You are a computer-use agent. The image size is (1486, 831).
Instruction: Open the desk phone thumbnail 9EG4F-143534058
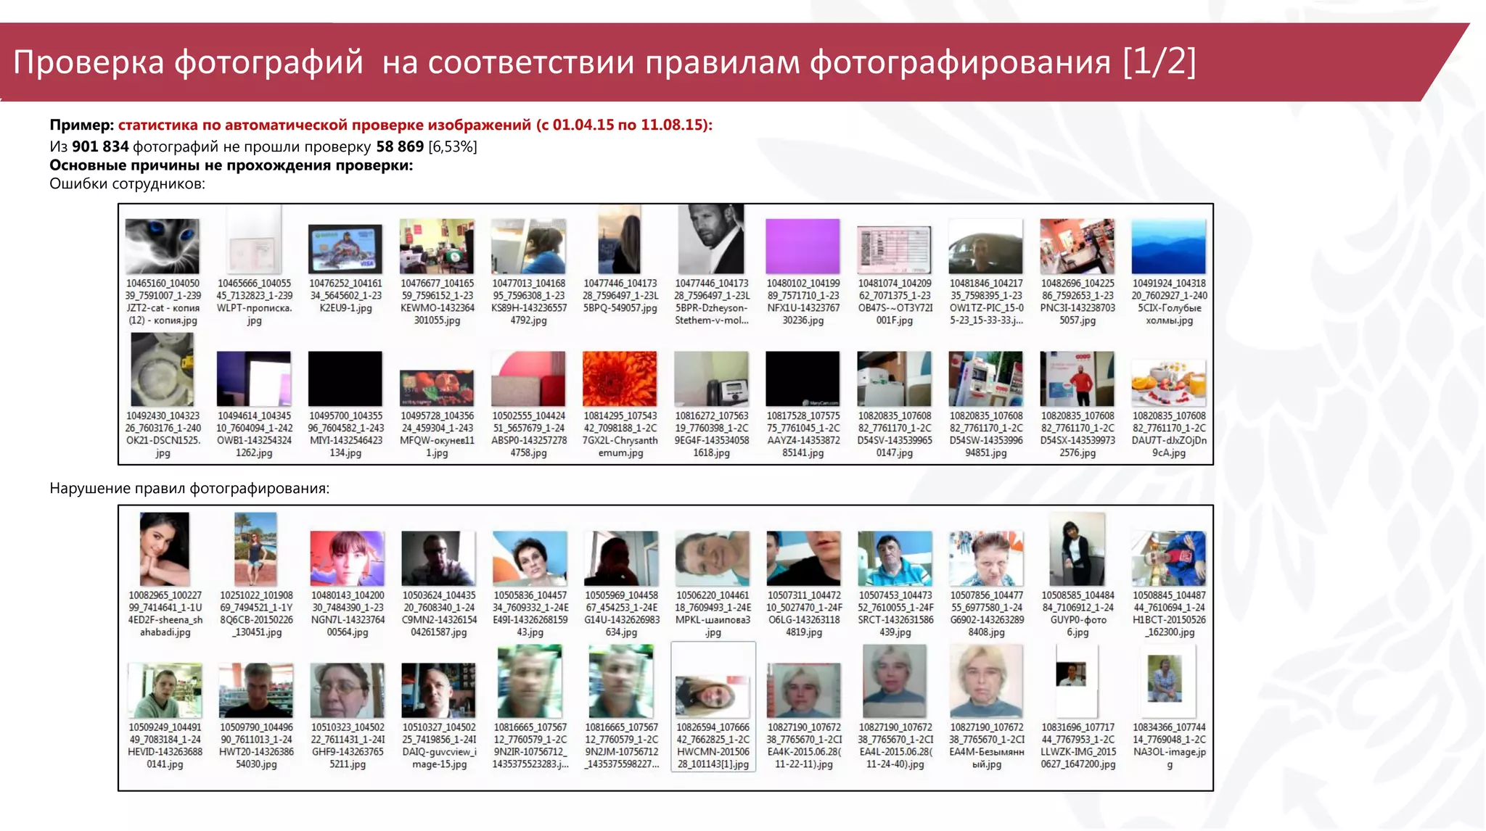point(711,379)
